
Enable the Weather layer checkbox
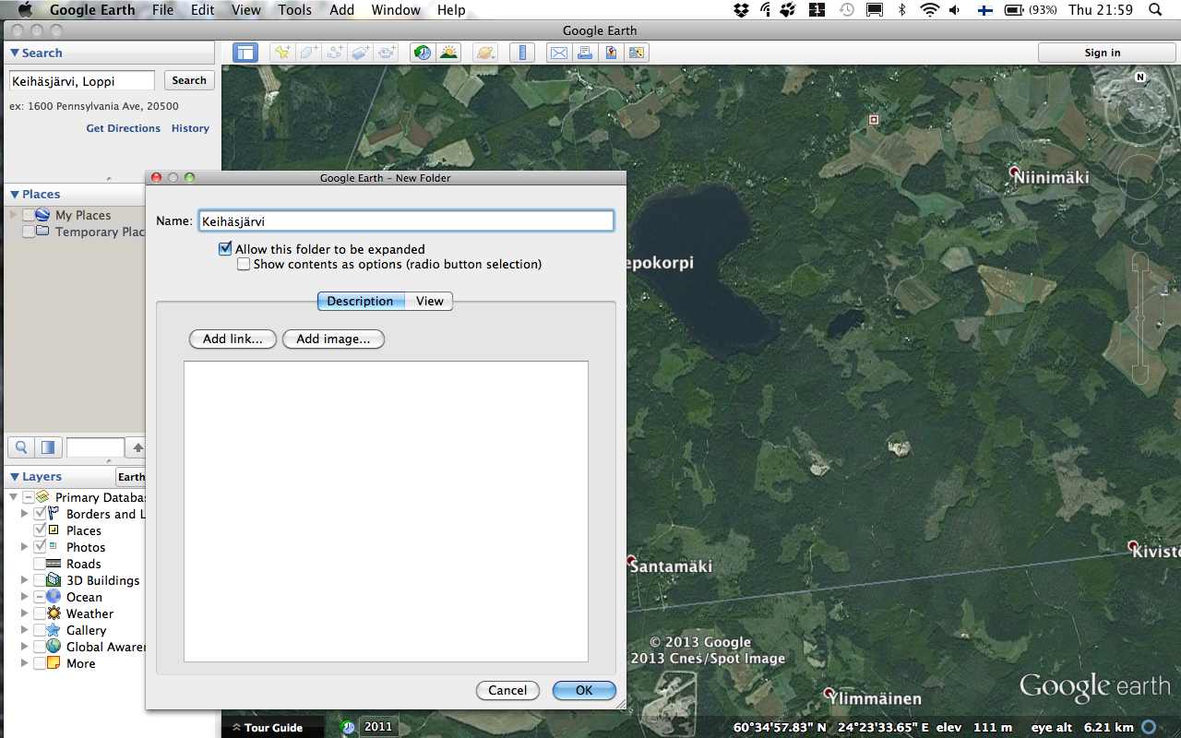click(x=40, y=613)
